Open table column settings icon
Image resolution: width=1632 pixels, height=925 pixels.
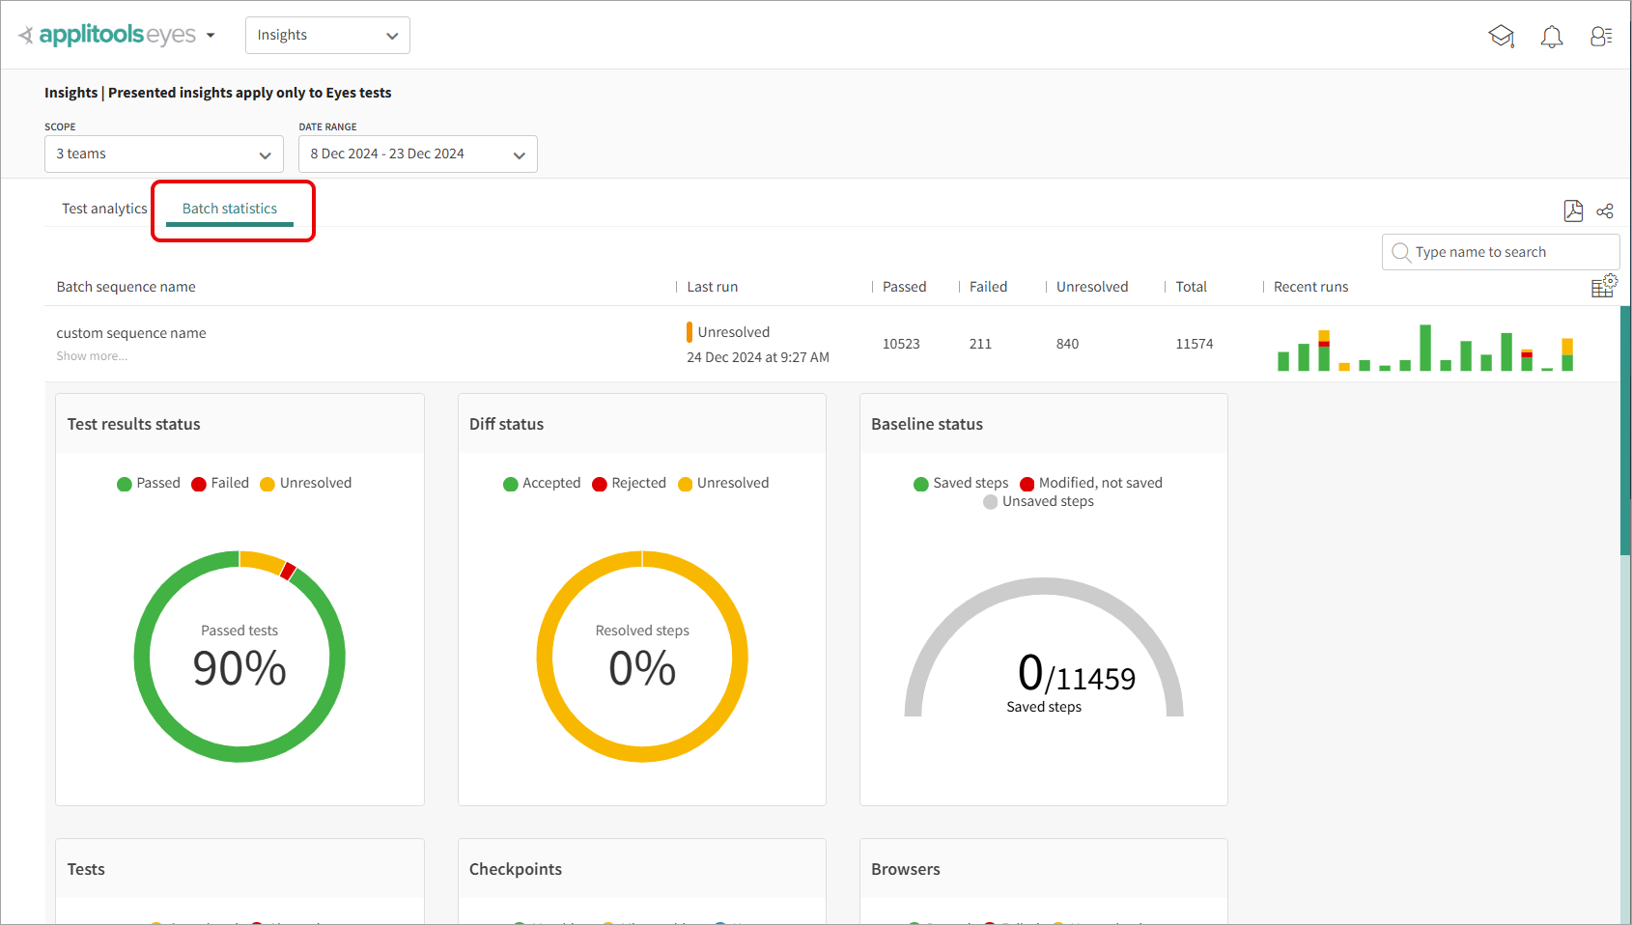(x=1603, y=286)
